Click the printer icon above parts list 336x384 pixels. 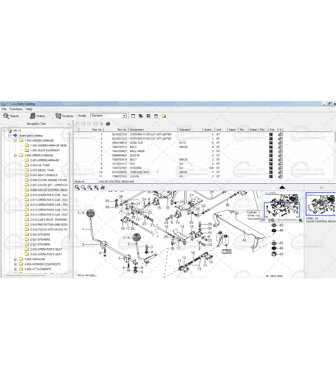point(108,124)
